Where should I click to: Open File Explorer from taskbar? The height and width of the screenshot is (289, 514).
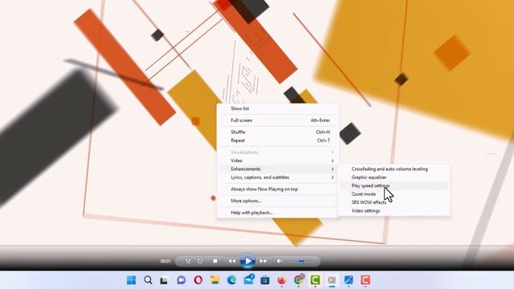pyautogui.click(x=215, y=280)
